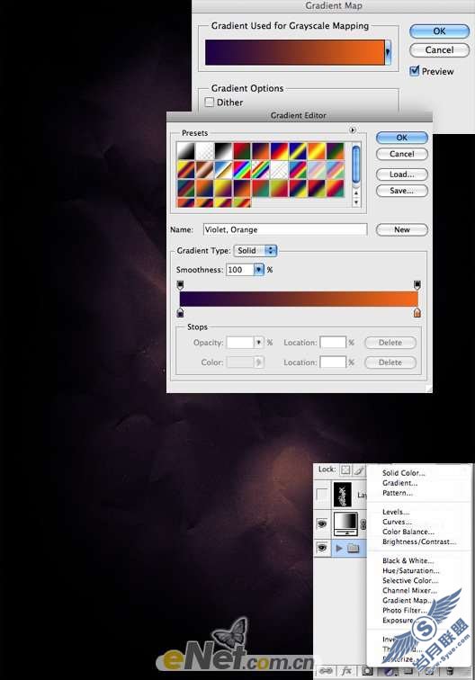The width and height of the screenshot is (475, 680).
Task: Choose the Foreground to Background first preset
Action: 185,151
